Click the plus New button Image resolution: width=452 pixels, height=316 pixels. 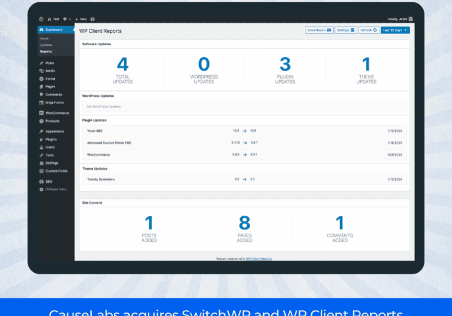(x=81, y=19)
